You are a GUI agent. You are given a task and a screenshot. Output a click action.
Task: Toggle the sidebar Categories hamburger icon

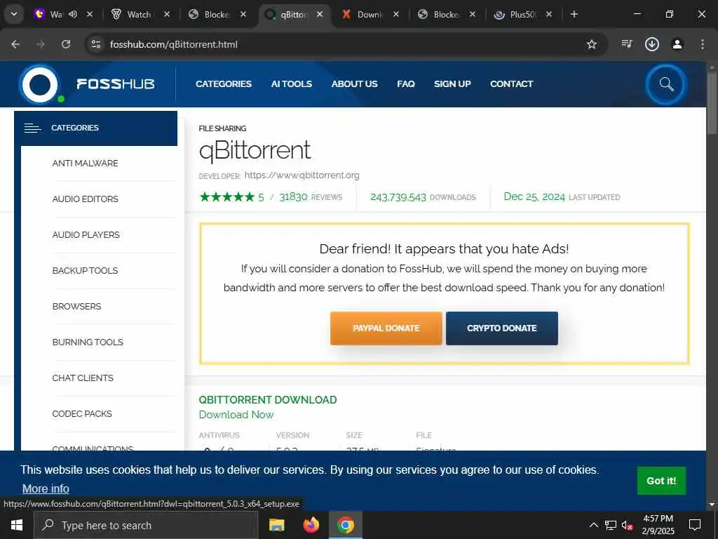(32, 128)
